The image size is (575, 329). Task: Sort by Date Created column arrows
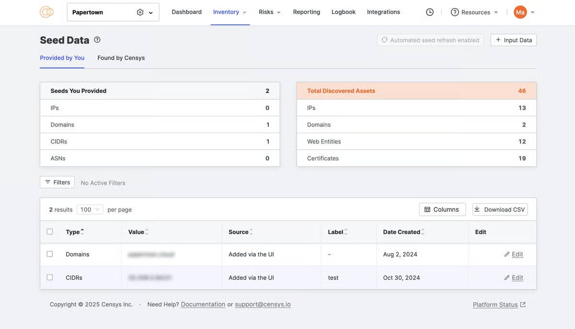(423, 232)
